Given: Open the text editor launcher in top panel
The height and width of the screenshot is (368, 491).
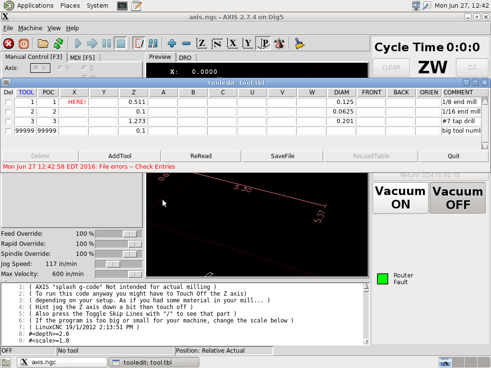Looking at the screenshot, I should coord(136,6).
